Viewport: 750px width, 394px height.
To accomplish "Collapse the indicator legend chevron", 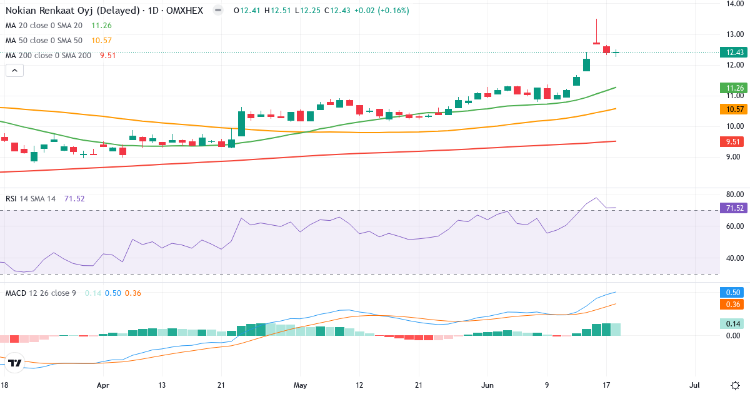I will click(x=14, y=71).
